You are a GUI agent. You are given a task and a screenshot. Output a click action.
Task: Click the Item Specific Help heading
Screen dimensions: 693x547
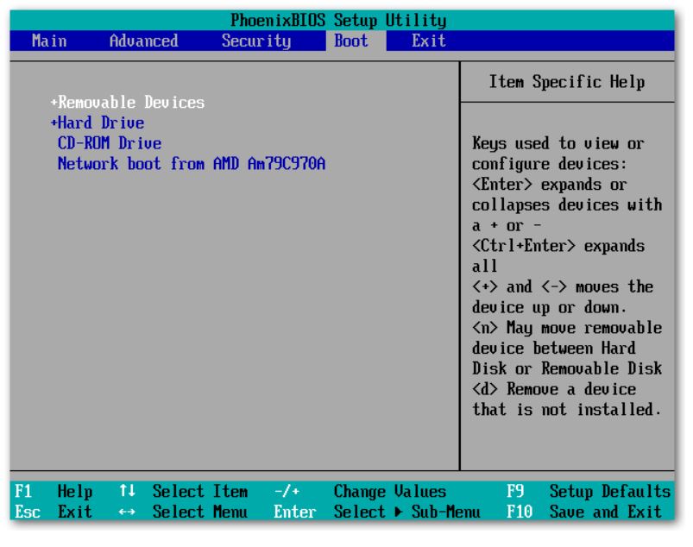click(567, 82)
